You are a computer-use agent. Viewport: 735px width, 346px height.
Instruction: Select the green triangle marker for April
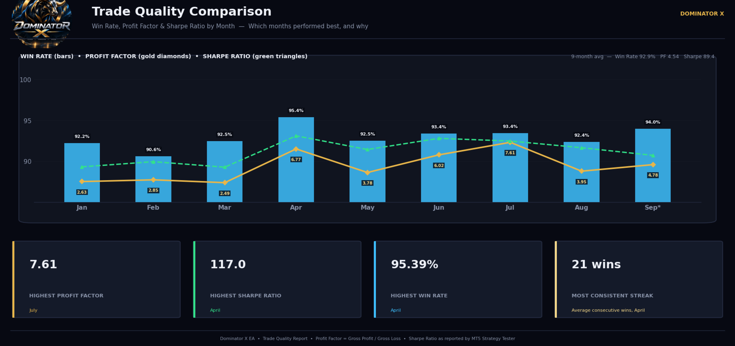(x=296, y=136)
